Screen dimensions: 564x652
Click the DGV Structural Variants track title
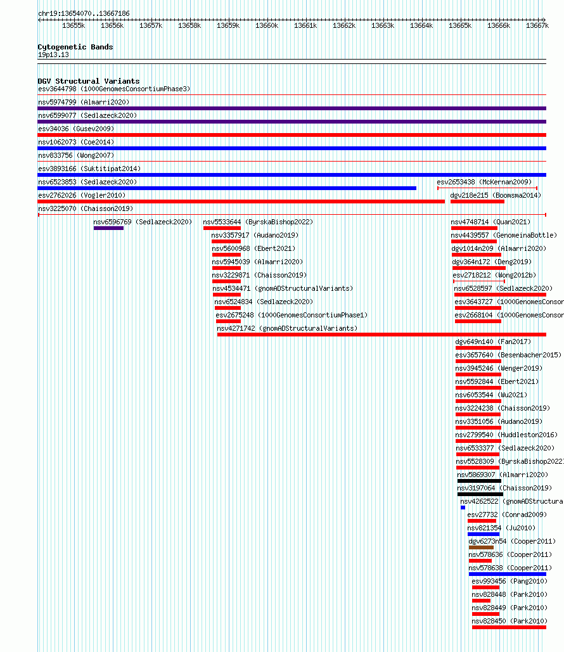pos(89,81)
